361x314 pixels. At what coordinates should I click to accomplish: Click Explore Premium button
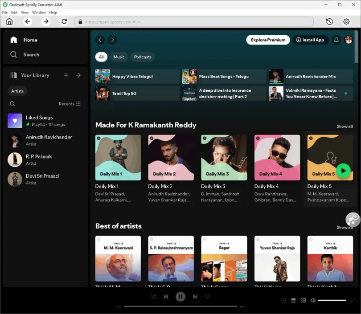click(268, 40)
